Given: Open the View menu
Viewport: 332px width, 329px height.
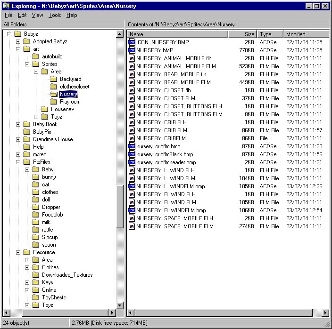Looking at the screenshot, I should 38,15.
